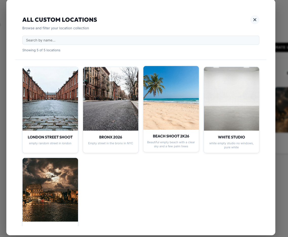The height and width of the screenshot is (237, 288).
Task: Pick the white studio image
Action: tap(231, 99)
